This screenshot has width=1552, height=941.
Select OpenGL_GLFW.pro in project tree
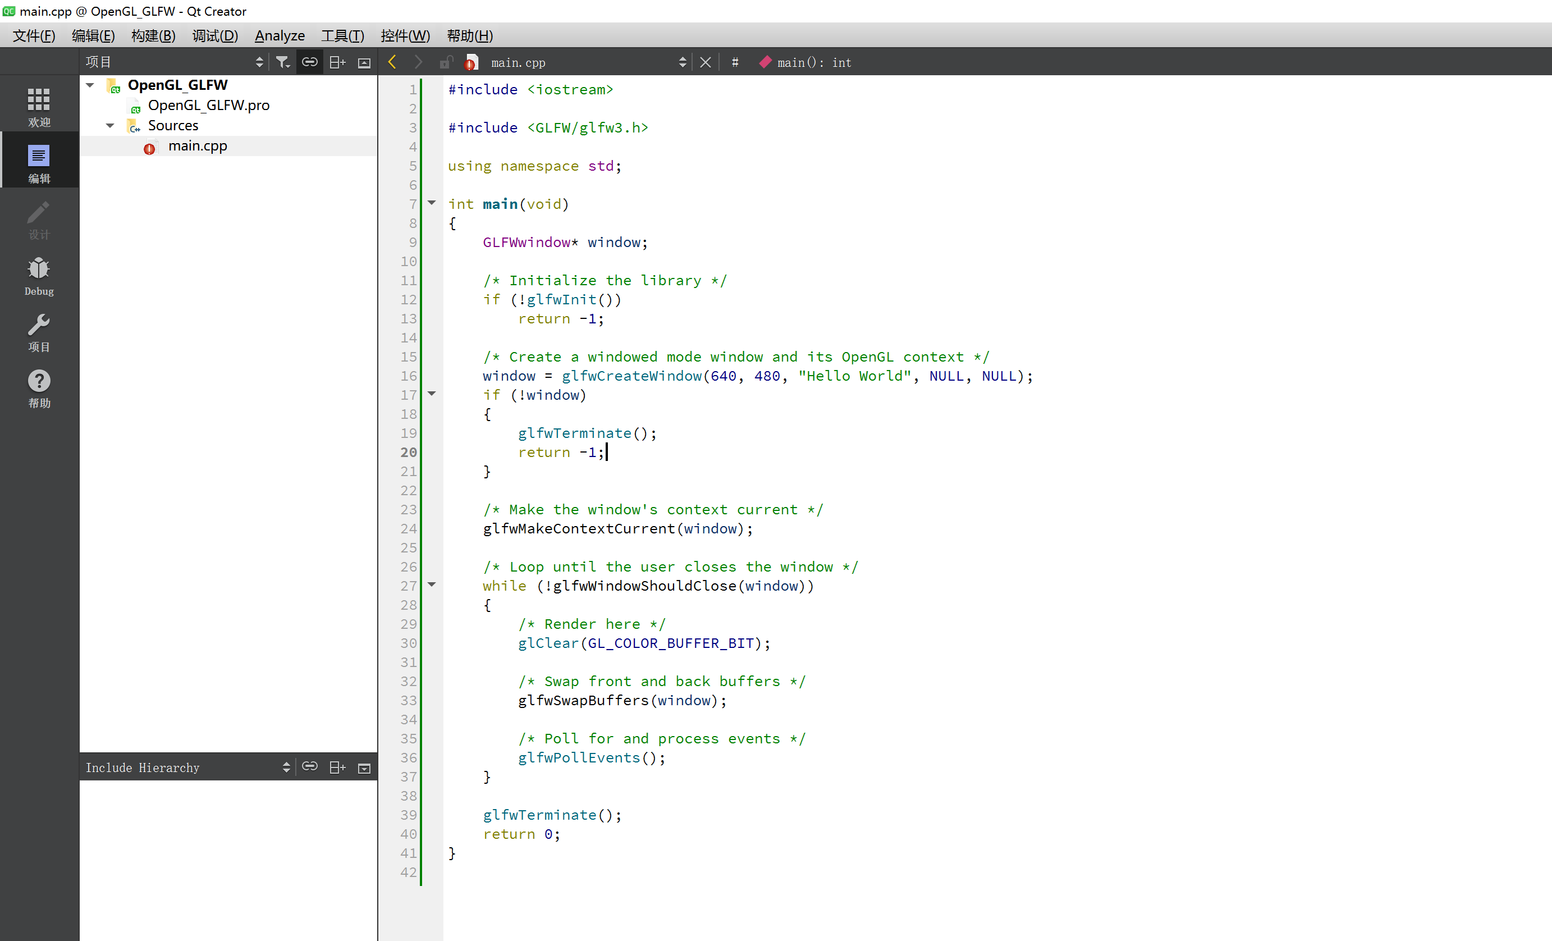click(208, 105)
